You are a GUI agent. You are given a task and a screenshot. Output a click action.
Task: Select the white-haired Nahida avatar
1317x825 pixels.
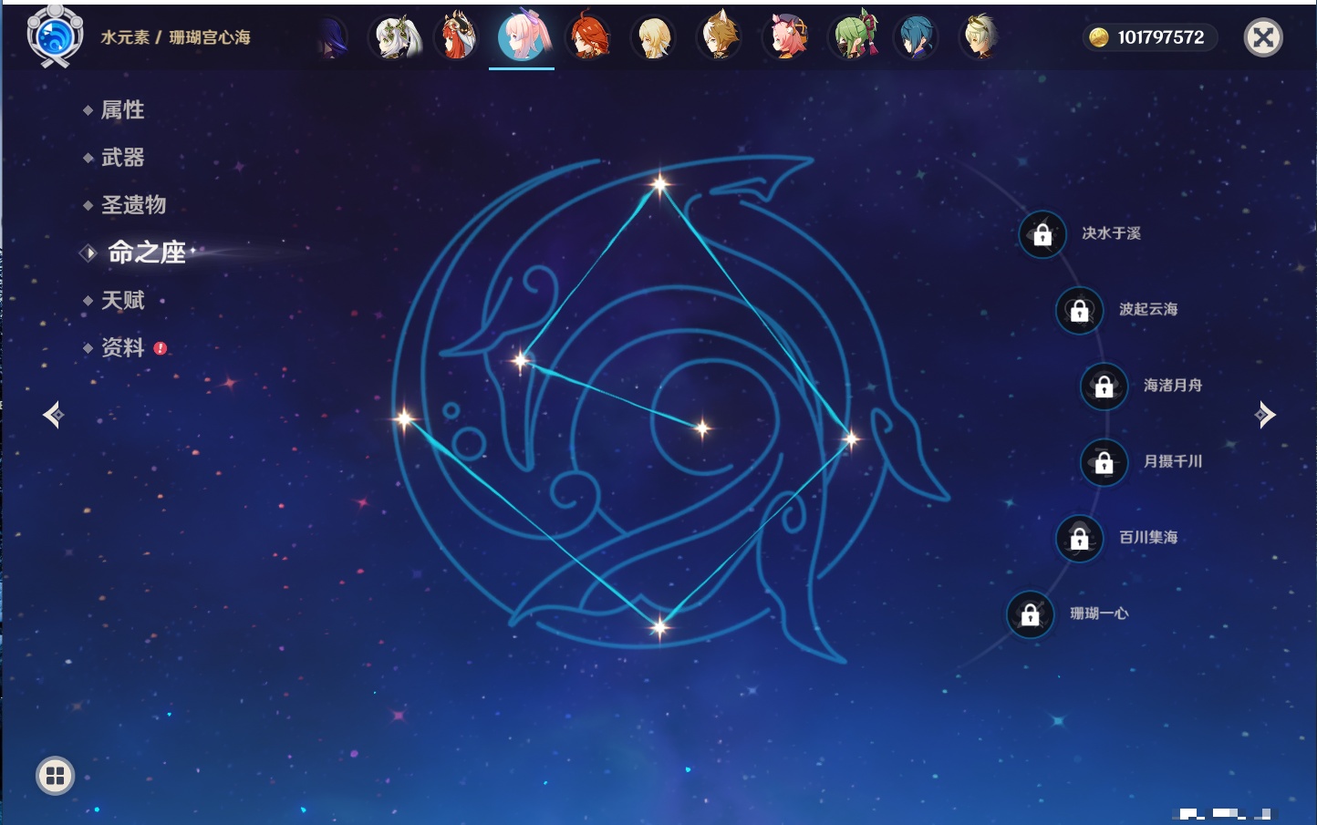[396, 37]
